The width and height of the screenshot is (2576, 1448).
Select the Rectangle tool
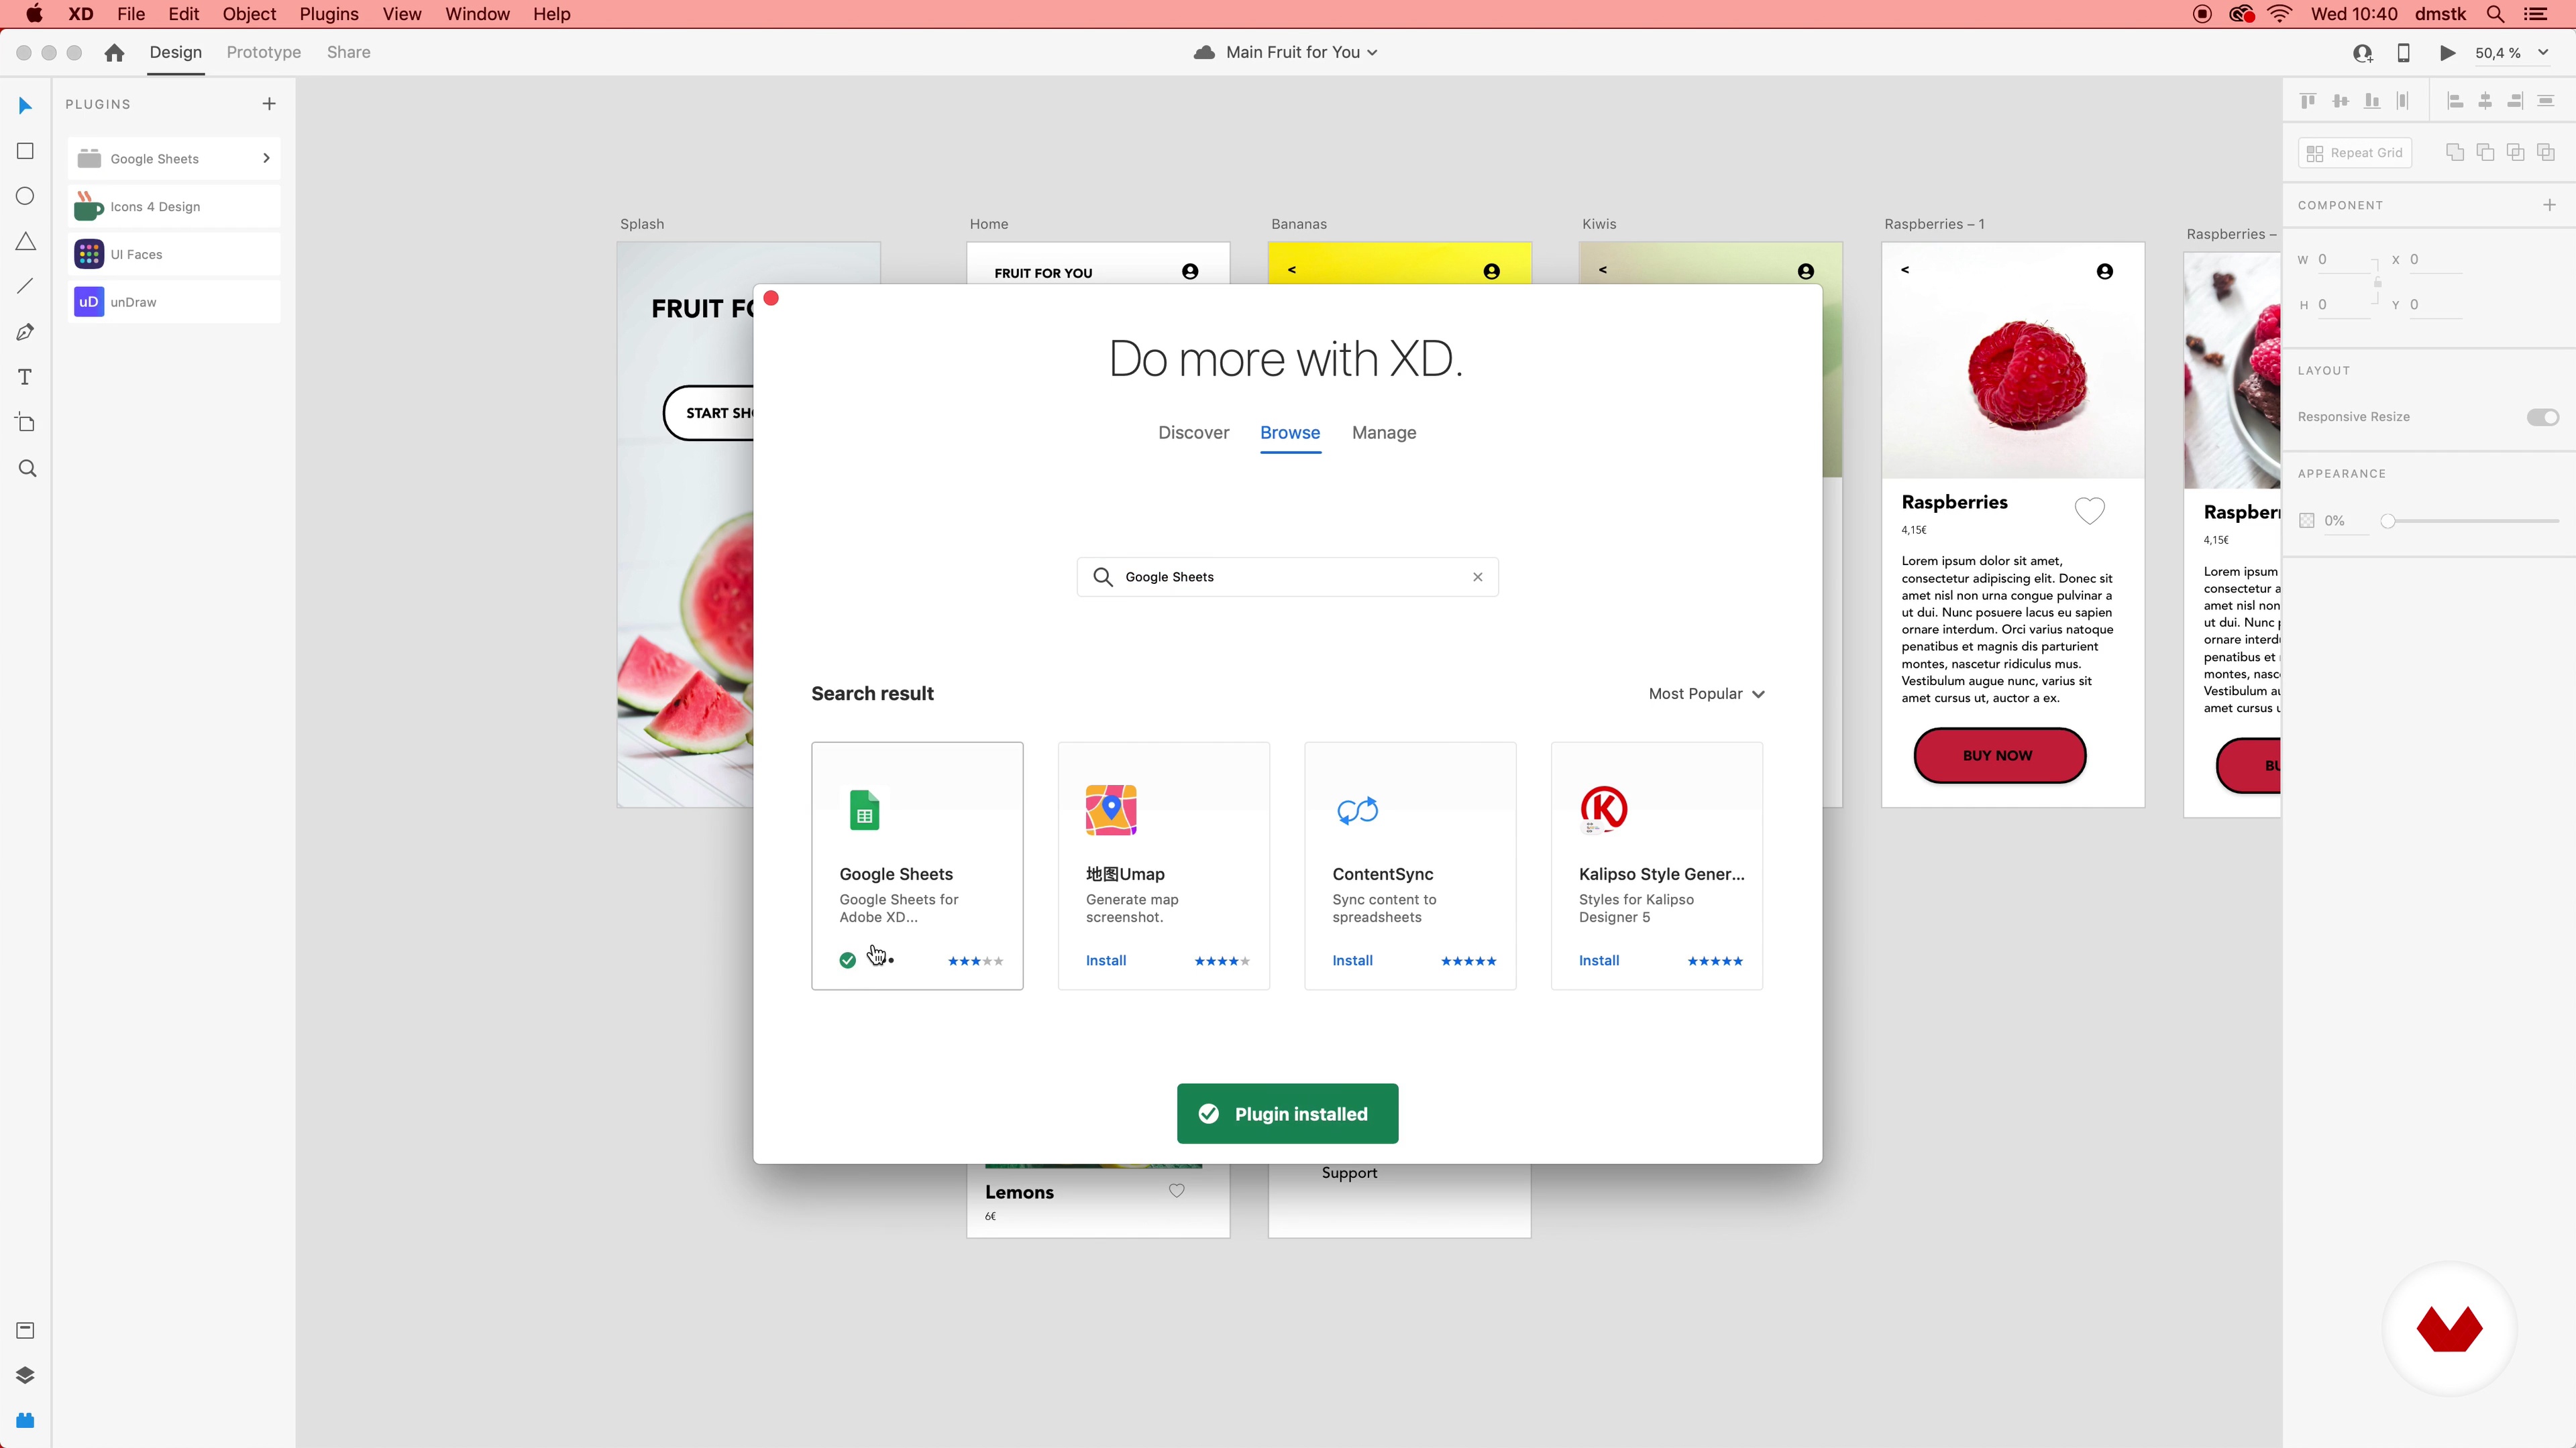point(25,151)
